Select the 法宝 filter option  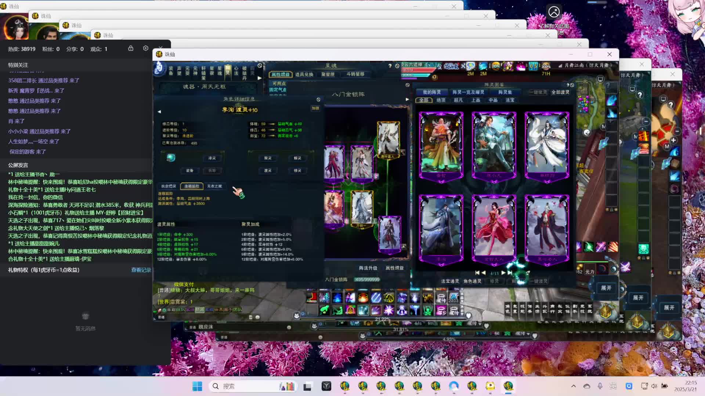510,100
